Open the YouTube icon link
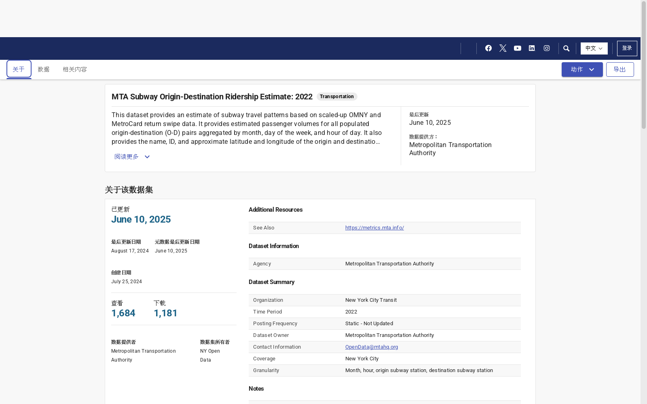The width and height of the screenshot is (647, 404). point(518,48)
